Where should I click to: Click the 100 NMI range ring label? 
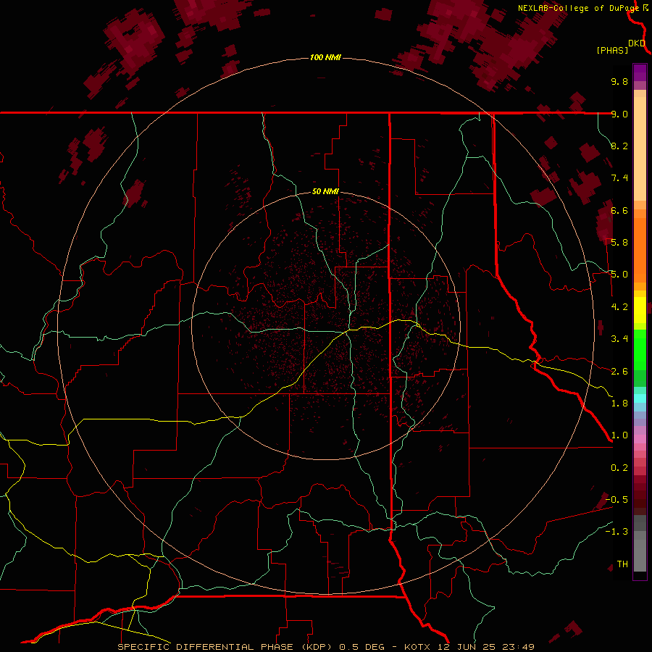tap(325, 57)
